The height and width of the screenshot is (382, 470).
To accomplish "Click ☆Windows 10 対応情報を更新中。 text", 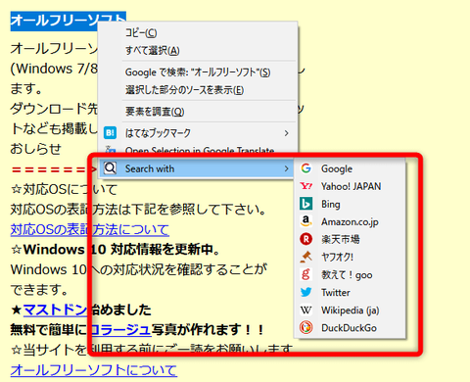I will coord(116,250).
